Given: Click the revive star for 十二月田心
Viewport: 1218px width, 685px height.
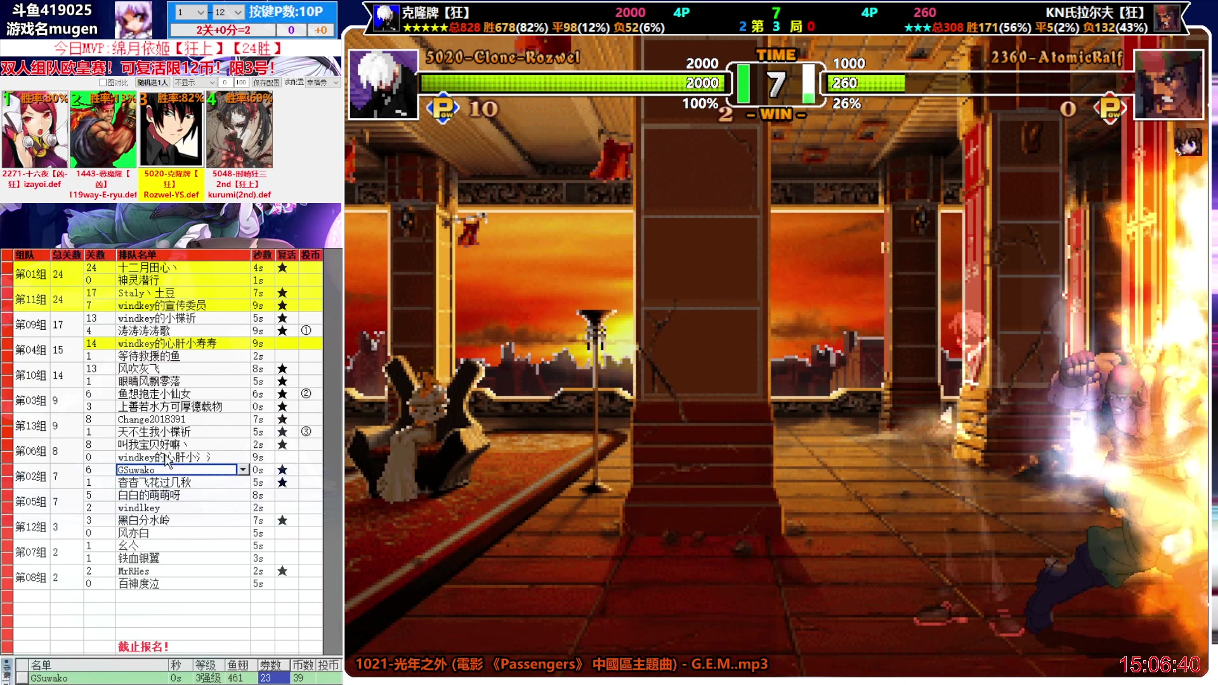Looking at the screenshot, I should (282, 268).
